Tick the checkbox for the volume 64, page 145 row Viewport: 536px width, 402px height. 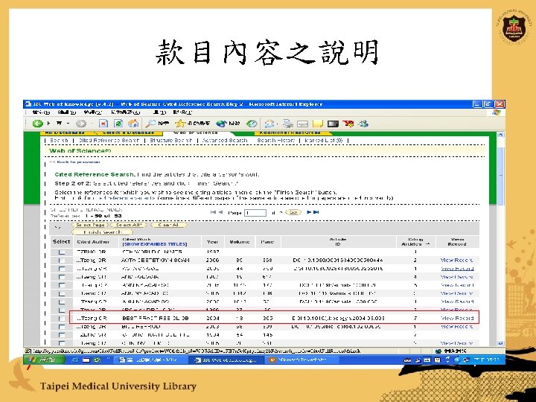(x=62, y=335)
